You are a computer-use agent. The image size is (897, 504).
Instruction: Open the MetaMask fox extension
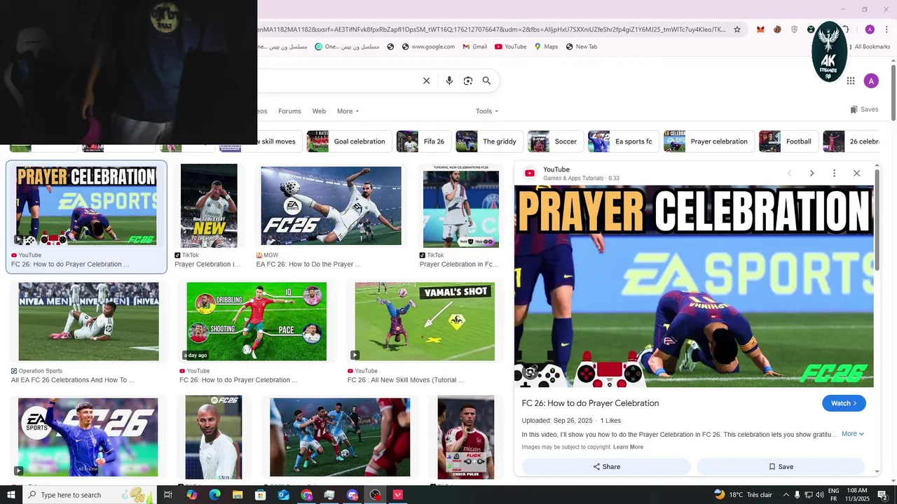(760, 29)
